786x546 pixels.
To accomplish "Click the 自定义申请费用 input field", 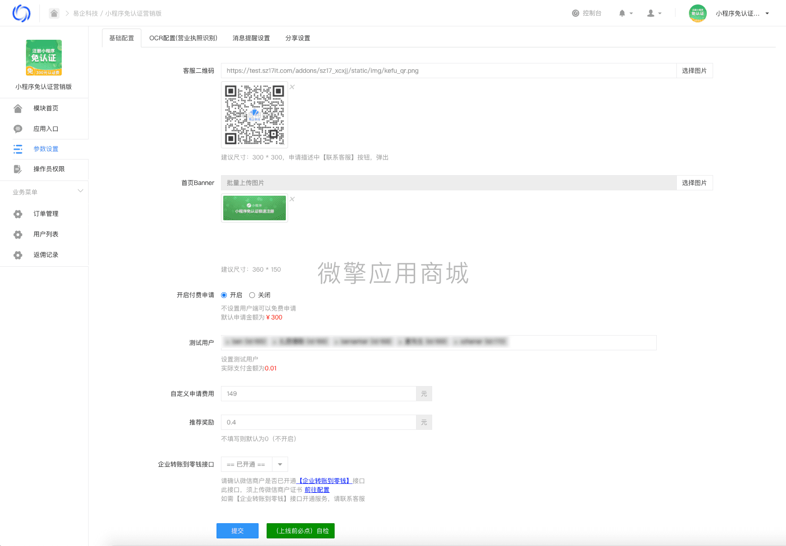I will (319, 394).
